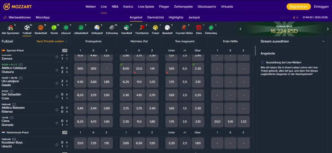The width and height of the screenshot is (332, 153).
Task: Favorite the San Sebastián vs Coria match
Action: pos(57,96)
